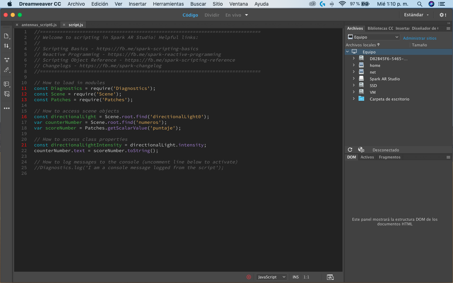Viewport: 453px width, 283px height.
Task: Click the Open Documents icon in left toolbar
Action: click(x=6, y=36)
